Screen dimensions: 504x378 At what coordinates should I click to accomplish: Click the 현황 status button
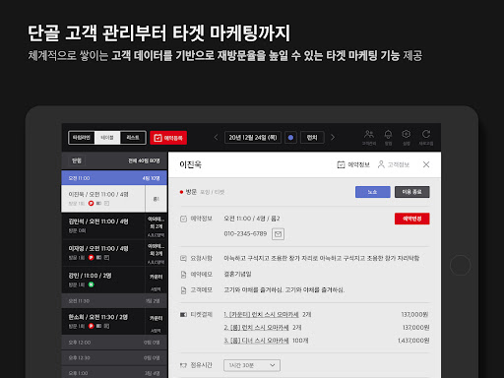coord(77,160)
